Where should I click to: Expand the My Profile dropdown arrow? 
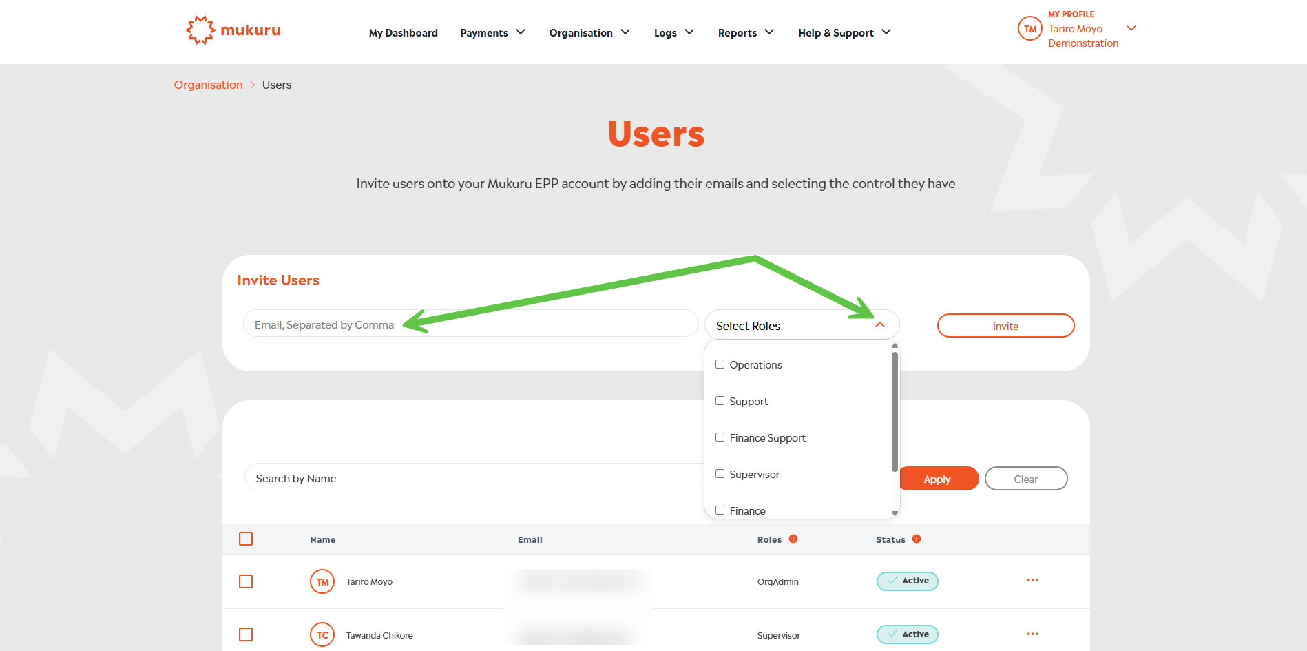coord(1131,29)
